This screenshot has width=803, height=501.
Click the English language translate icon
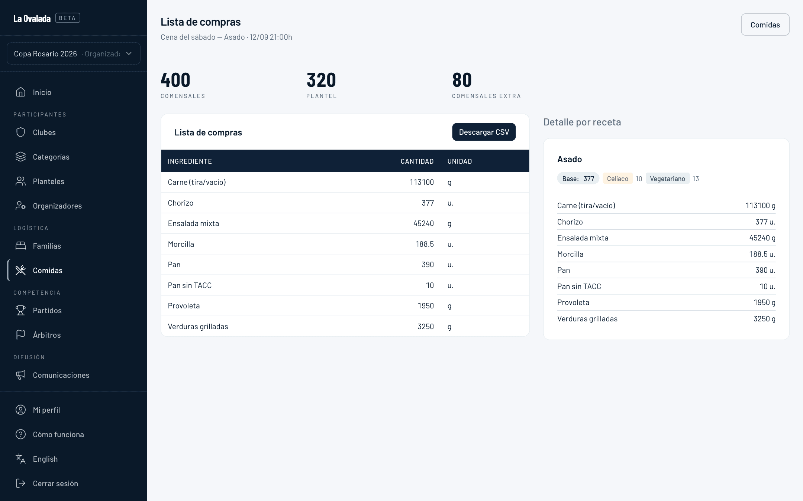20,459
